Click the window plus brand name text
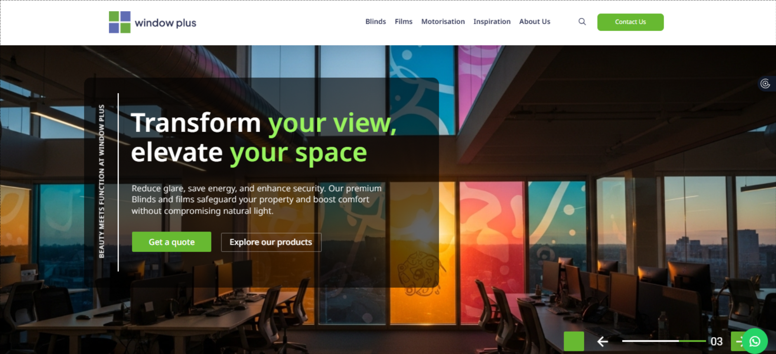The height and width of the screenshot is (354, 776). 166,23
